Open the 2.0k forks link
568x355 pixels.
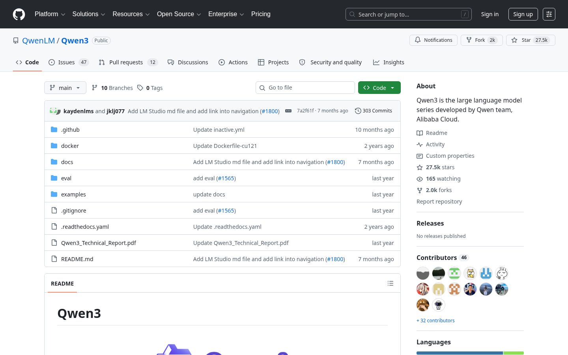point(434,190)
